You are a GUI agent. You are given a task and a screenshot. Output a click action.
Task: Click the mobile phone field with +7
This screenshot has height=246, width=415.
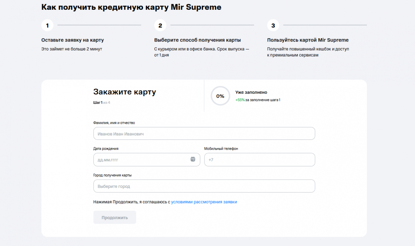[259, 160]
